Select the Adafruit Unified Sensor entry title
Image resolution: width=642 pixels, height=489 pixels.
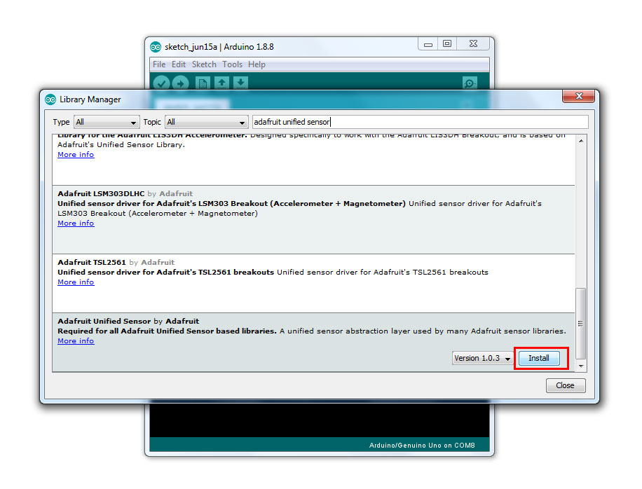pyautogui.click(x=104, y=322)
